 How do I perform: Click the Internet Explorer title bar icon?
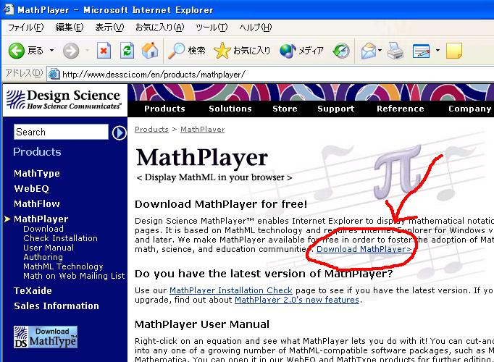coord(8,9)
